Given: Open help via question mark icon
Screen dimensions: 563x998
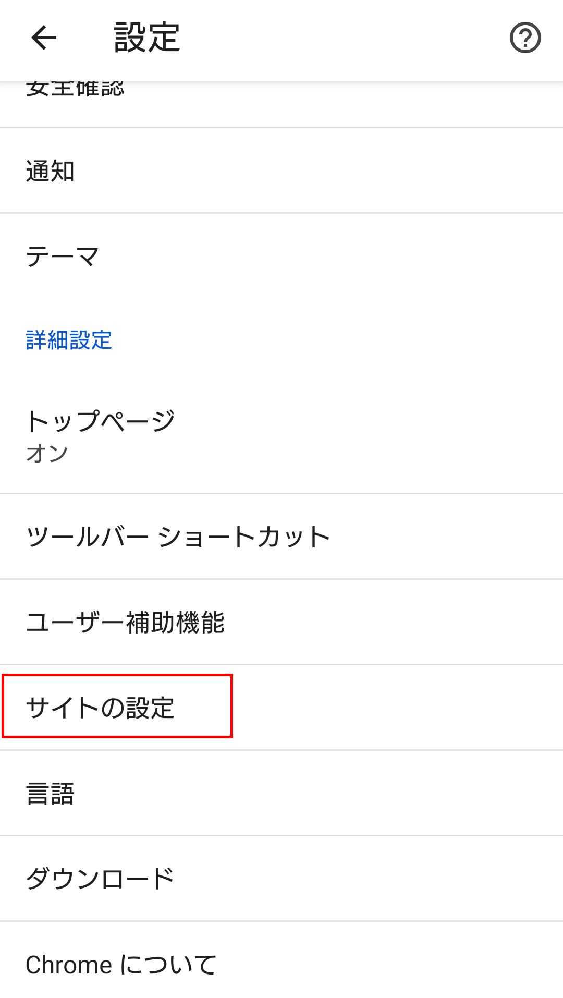Looking at the screenshot, I should tap(525, 38).
